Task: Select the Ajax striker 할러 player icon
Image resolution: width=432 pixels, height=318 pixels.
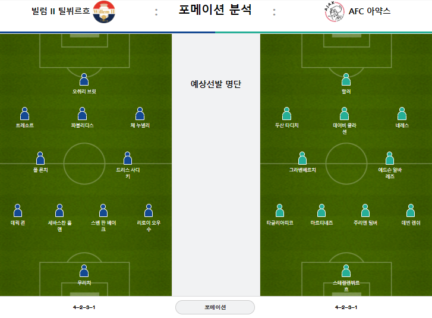Action: click(346, 80)
